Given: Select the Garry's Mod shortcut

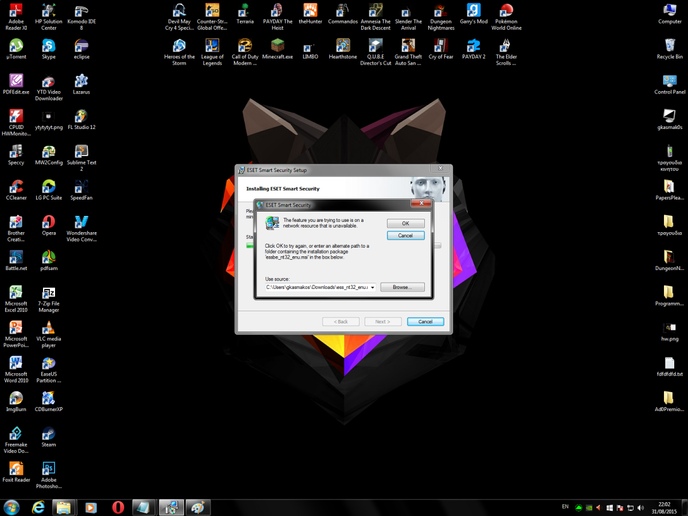Looking at the screenshot, I should pos(474,14).
